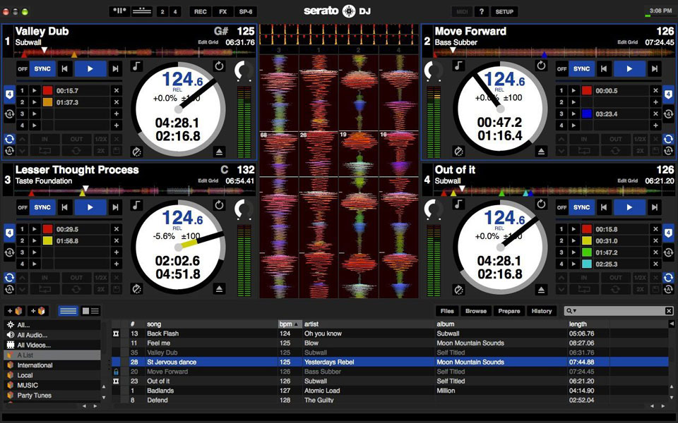
Task: Eject the track from the Valley Dub deck
Action: click(x=219, y=152)
